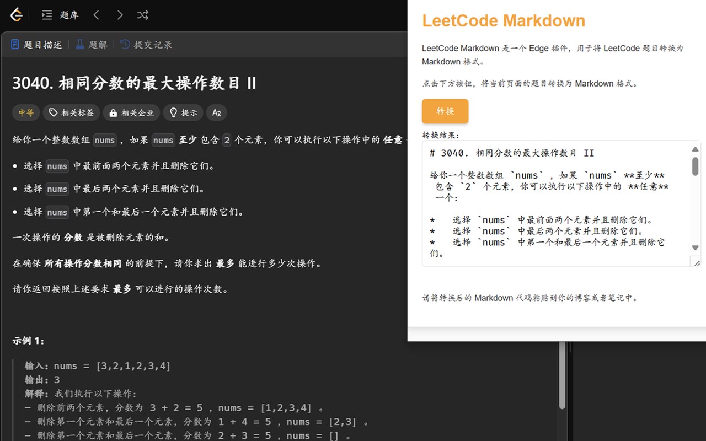Click the 转换结果 label

coord(441,135)
